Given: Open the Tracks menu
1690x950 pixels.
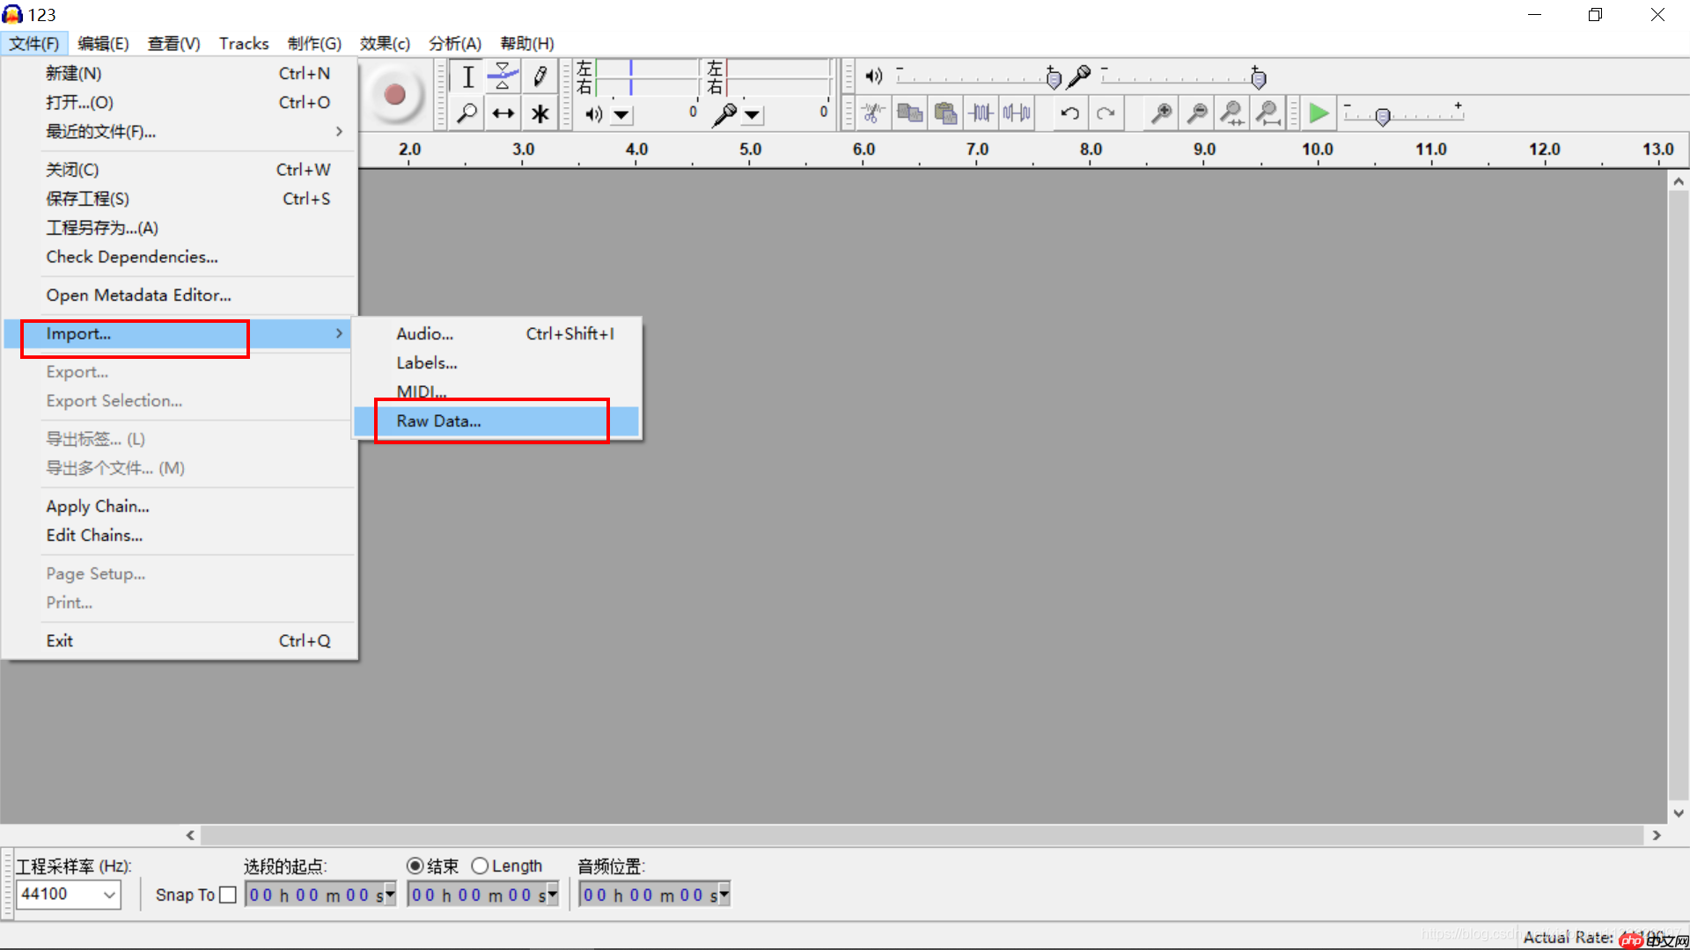Looking at the screenshot, I should click(x=244, y=44).
